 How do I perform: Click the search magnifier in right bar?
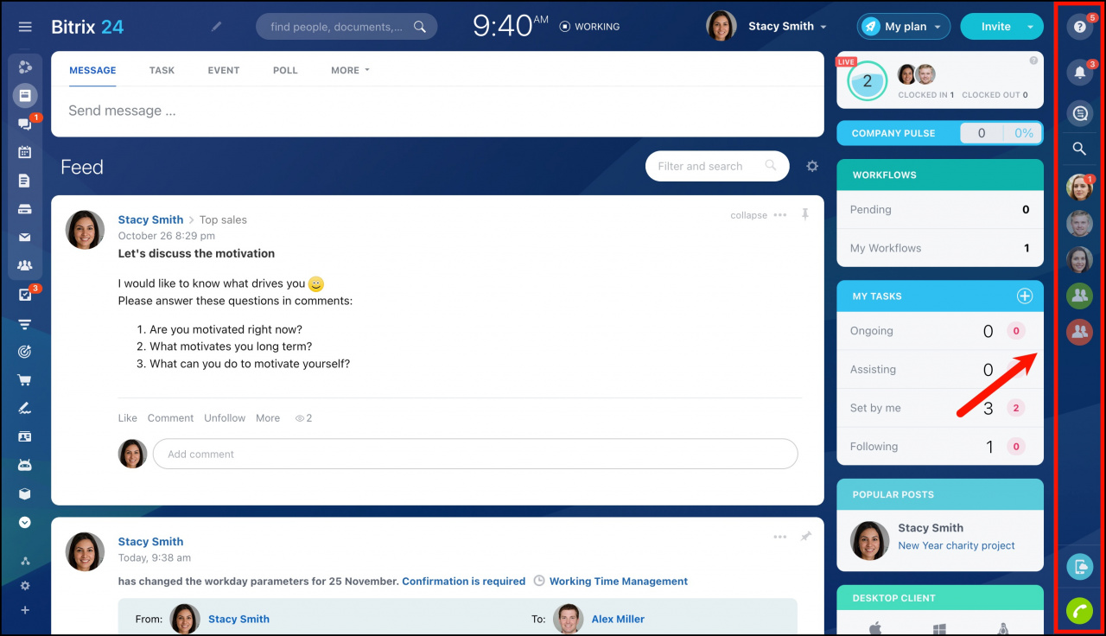point(1079,149)
